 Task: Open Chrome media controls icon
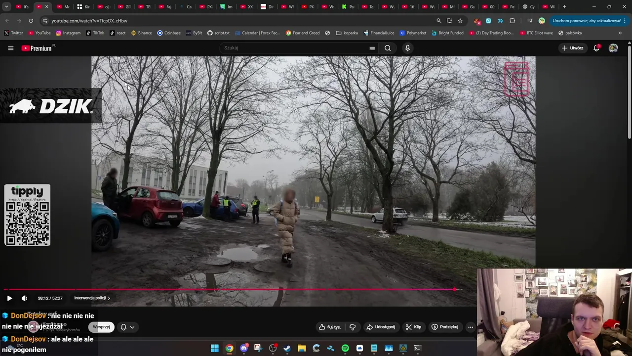(x=530, y=21)
